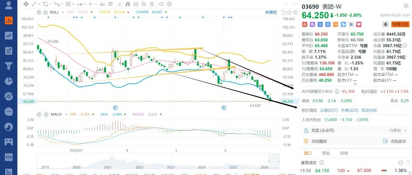412x175 pixels.
Task: Click the blue S dollar badge icon
Action: point(328,24)
